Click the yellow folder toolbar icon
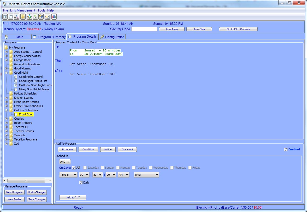 point(23,17)
